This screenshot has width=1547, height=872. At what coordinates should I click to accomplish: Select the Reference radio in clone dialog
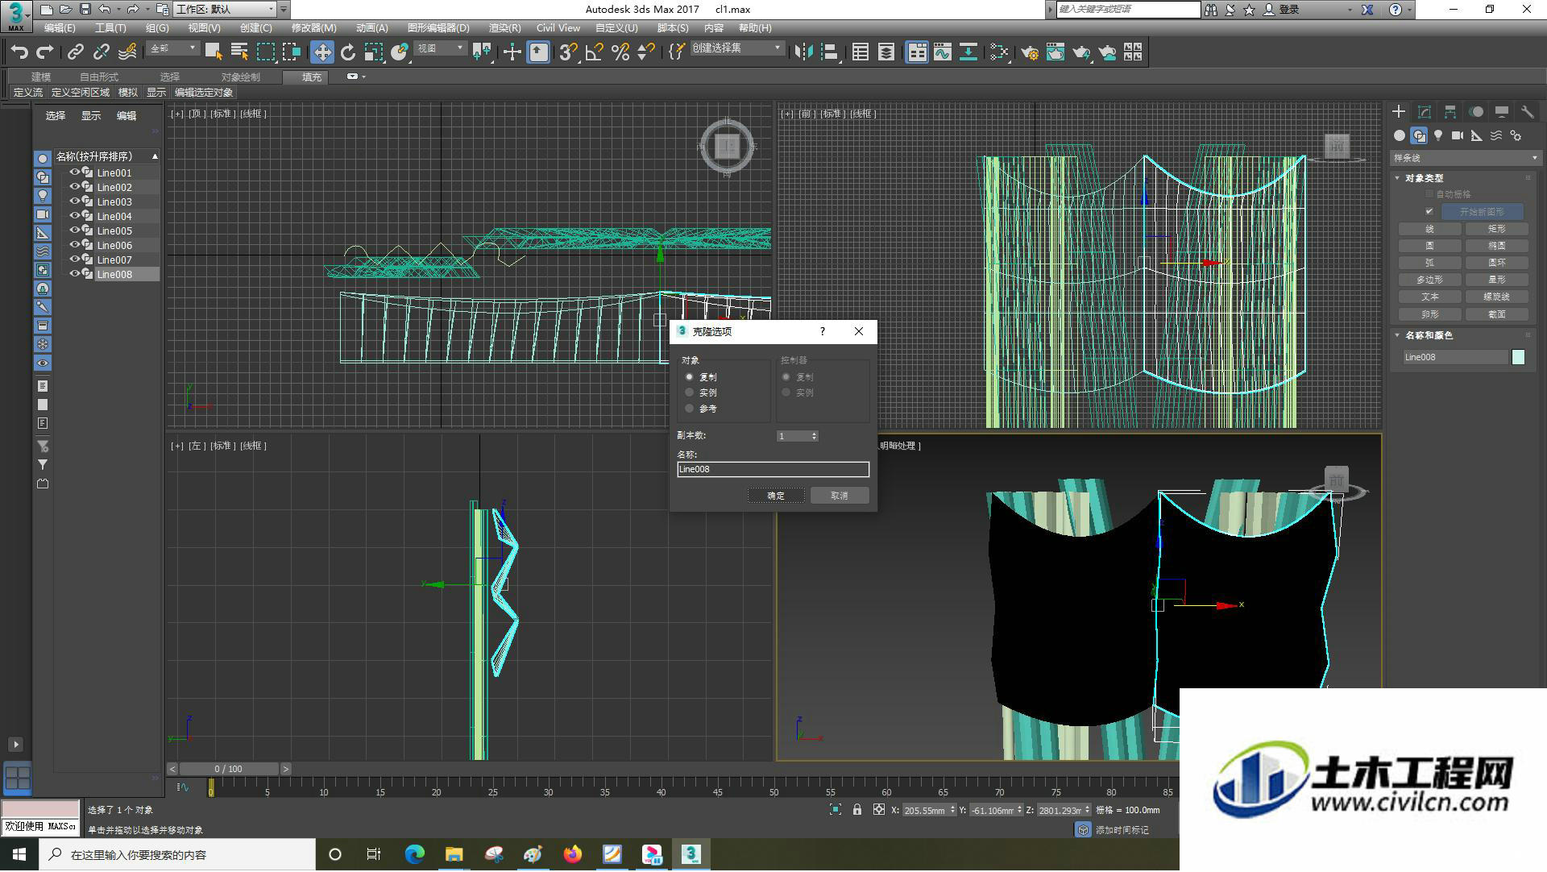(690, 409)
